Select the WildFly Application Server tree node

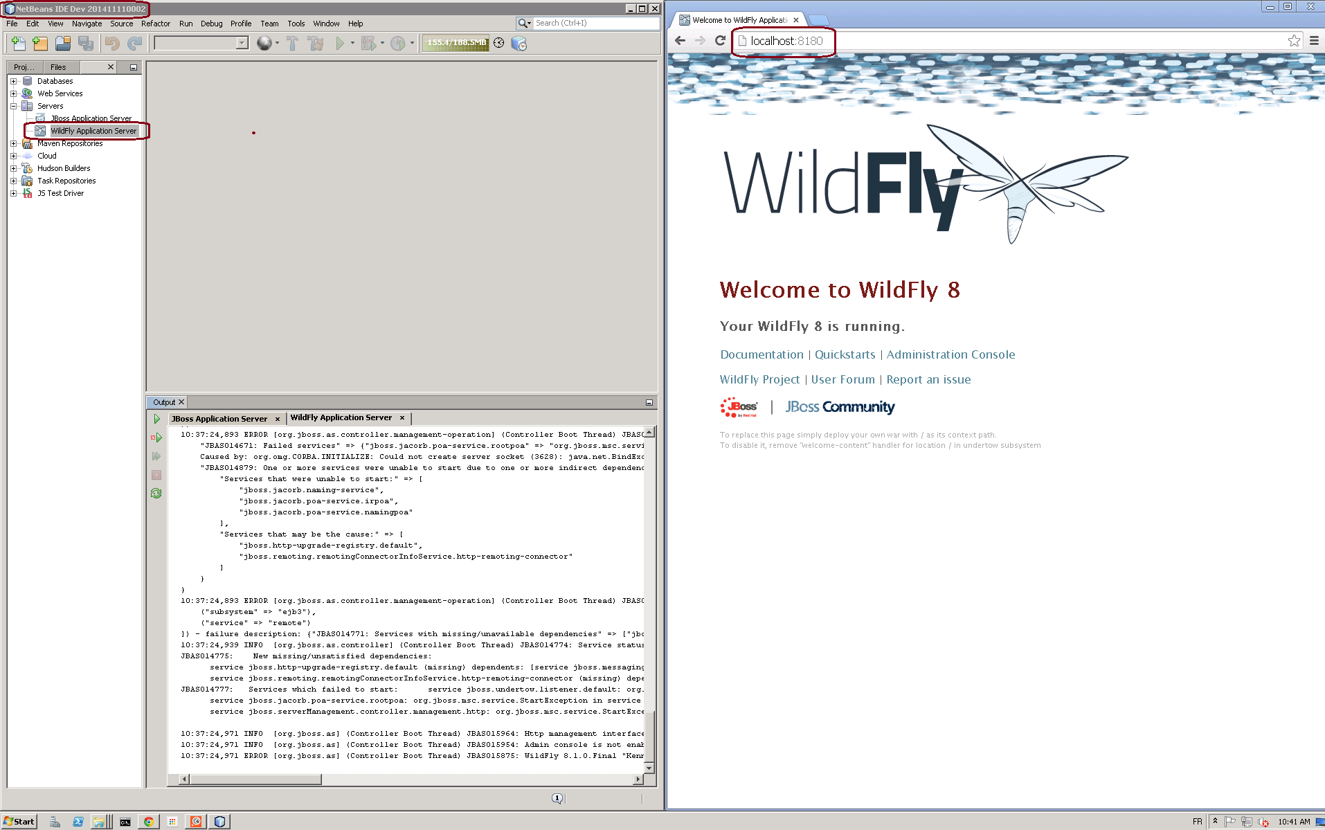click(x=93, y=131)
